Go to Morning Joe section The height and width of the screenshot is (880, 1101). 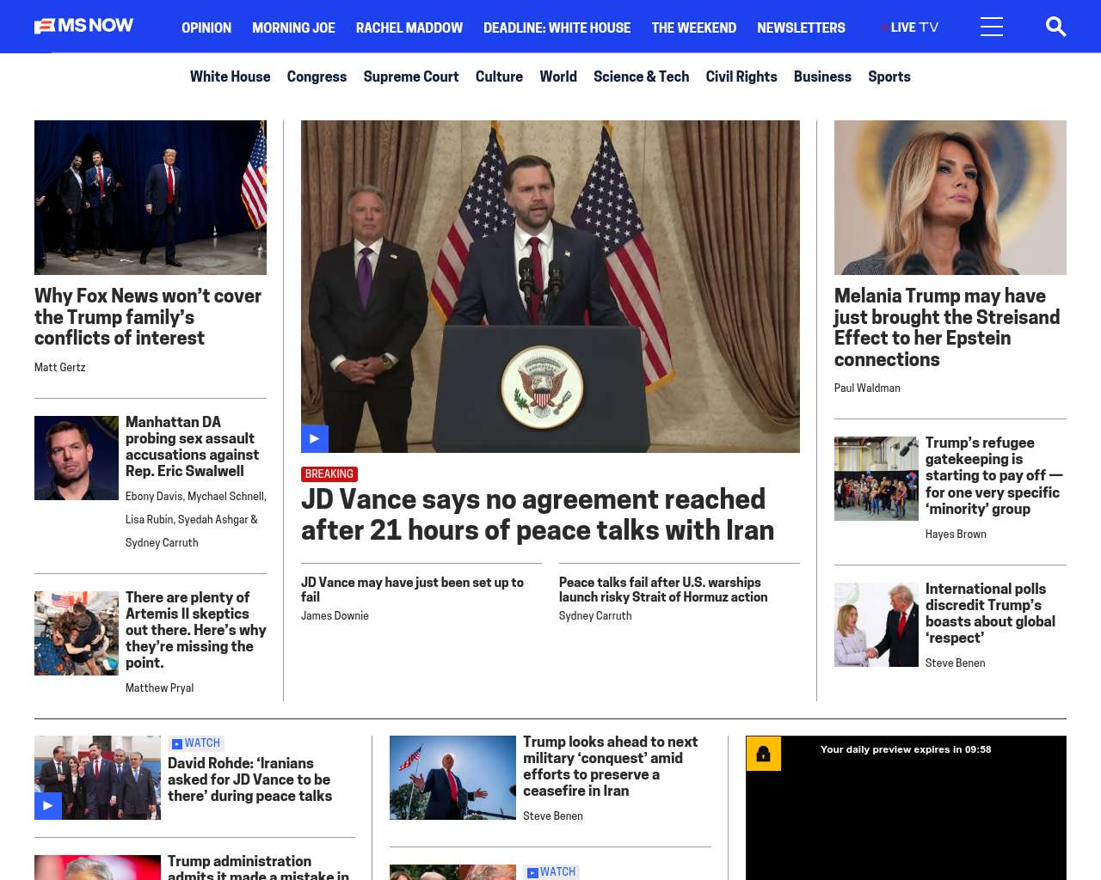point(293,27)
